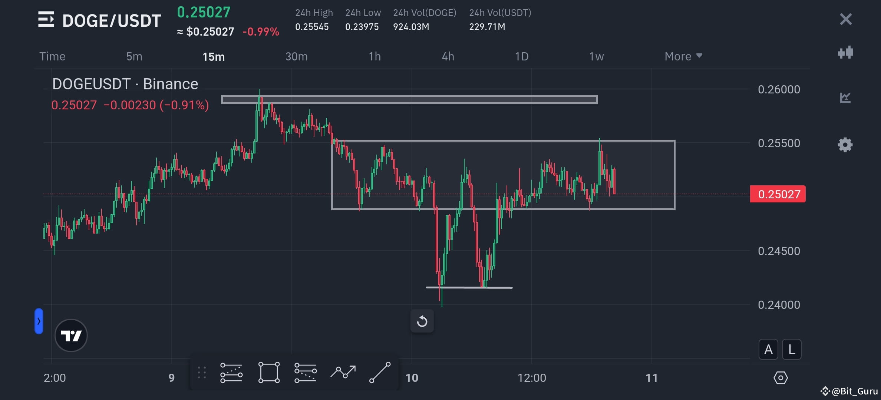Toggle the magnet eye icon bottom right
This screenshot has height=400, width=881.
[x=781, y=378]
